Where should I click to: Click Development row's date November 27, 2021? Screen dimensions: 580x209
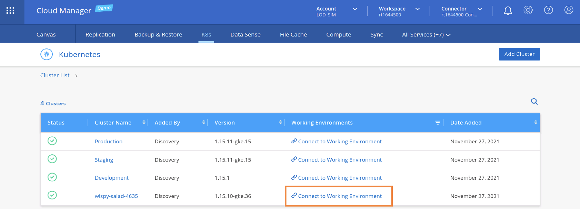click(475, 178)
